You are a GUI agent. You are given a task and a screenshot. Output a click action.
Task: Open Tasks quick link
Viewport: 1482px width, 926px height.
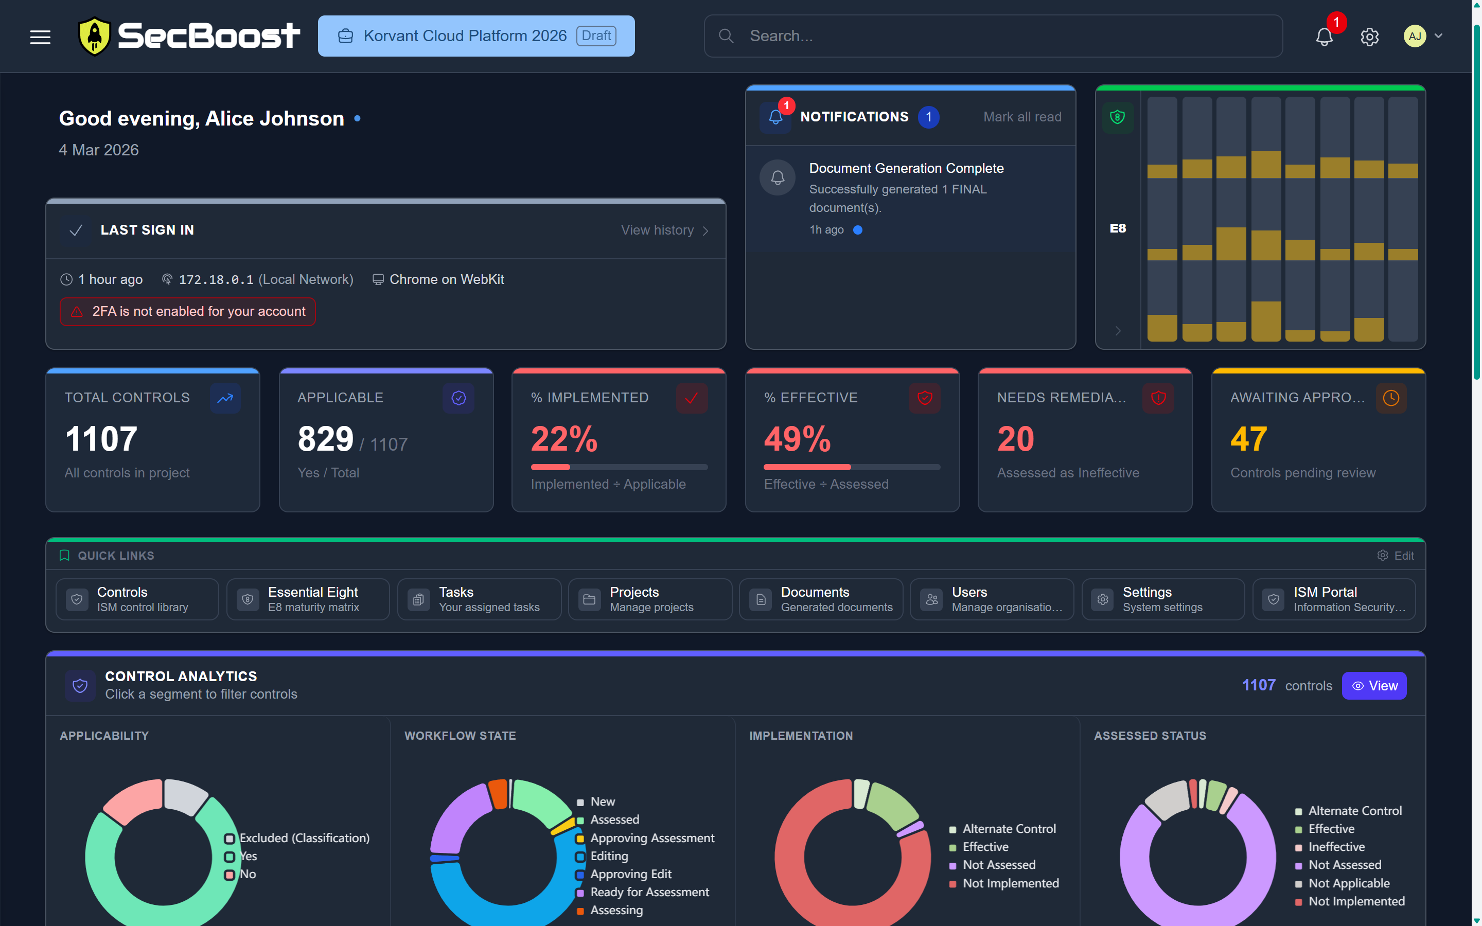click(x=480, y=599)
